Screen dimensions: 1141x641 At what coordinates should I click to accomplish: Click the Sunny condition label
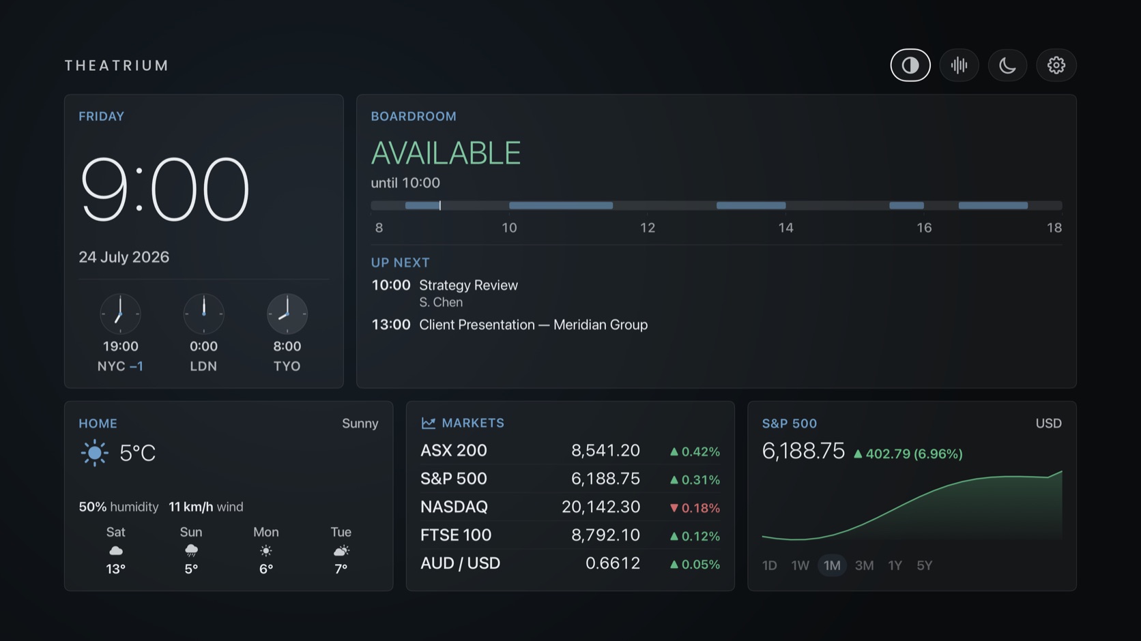[360, 423]
